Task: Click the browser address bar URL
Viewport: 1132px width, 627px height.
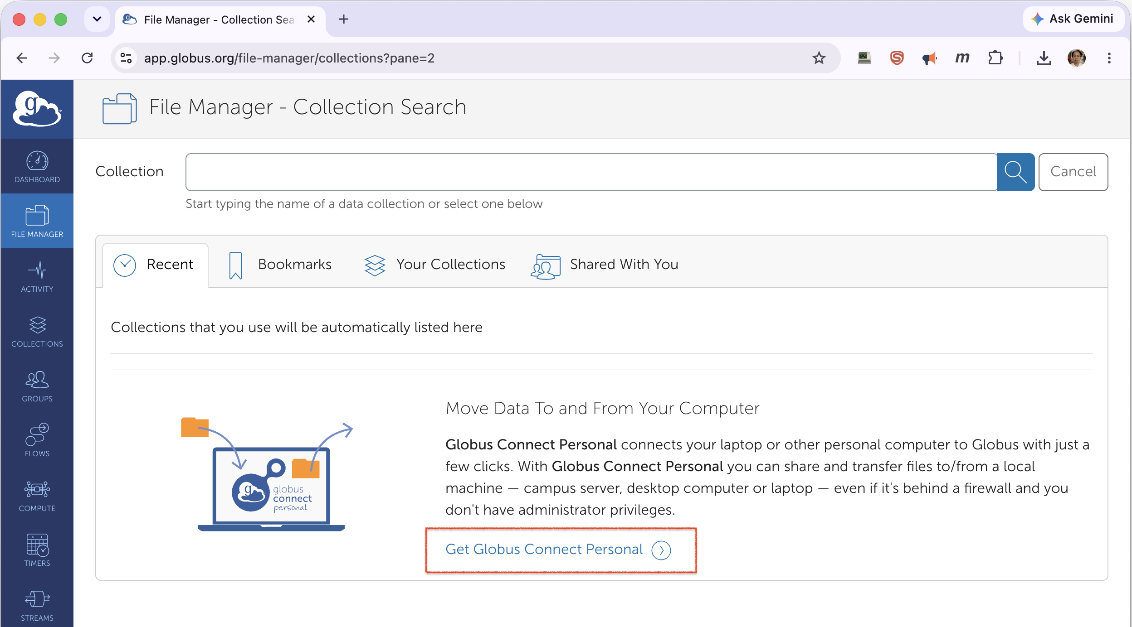Action: click(x=289, y=58)
